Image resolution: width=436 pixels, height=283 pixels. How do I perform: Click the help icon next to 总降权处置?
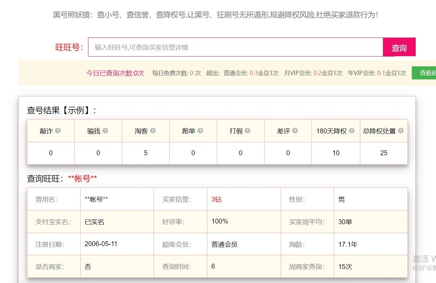(x=401, y=130)
